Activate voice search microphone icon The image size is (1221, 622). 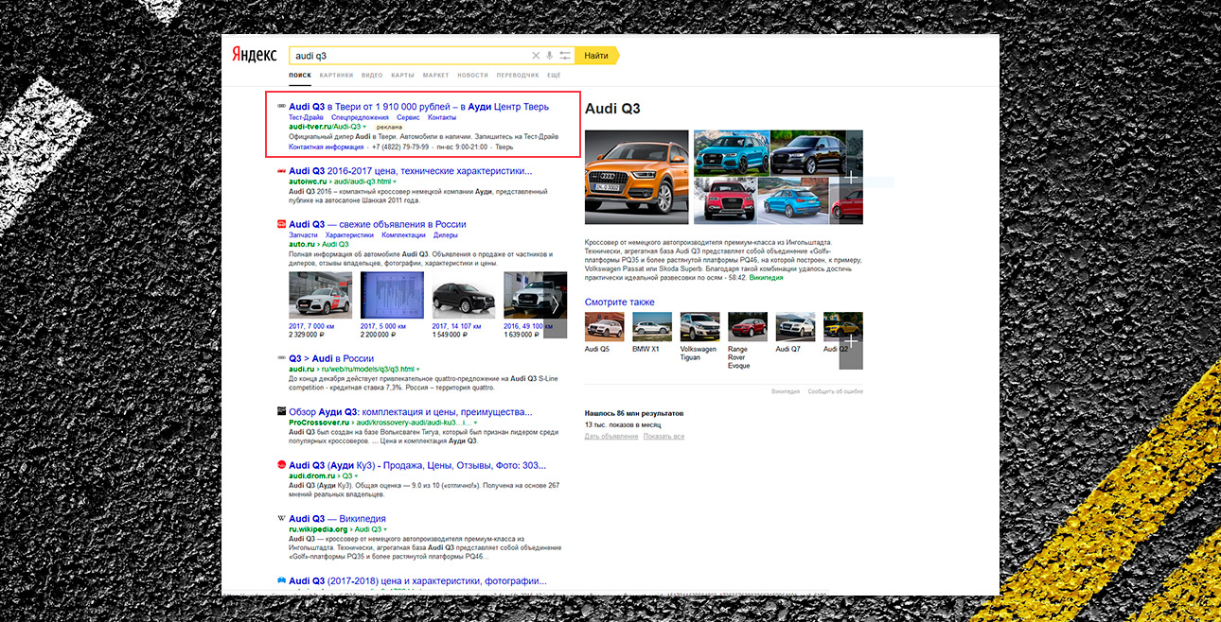(550, 56)
